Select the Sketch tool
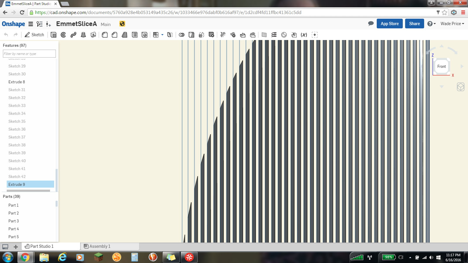The width and height of the screenshot is (468, 263). [x=34, y=35]
